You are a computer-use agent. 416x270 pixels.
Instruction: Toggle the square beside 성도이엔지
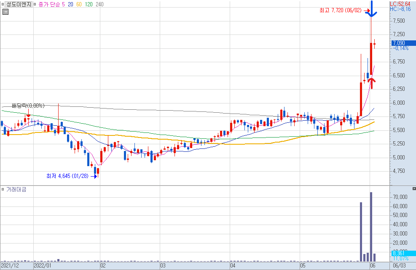click(x=3, y=4)
